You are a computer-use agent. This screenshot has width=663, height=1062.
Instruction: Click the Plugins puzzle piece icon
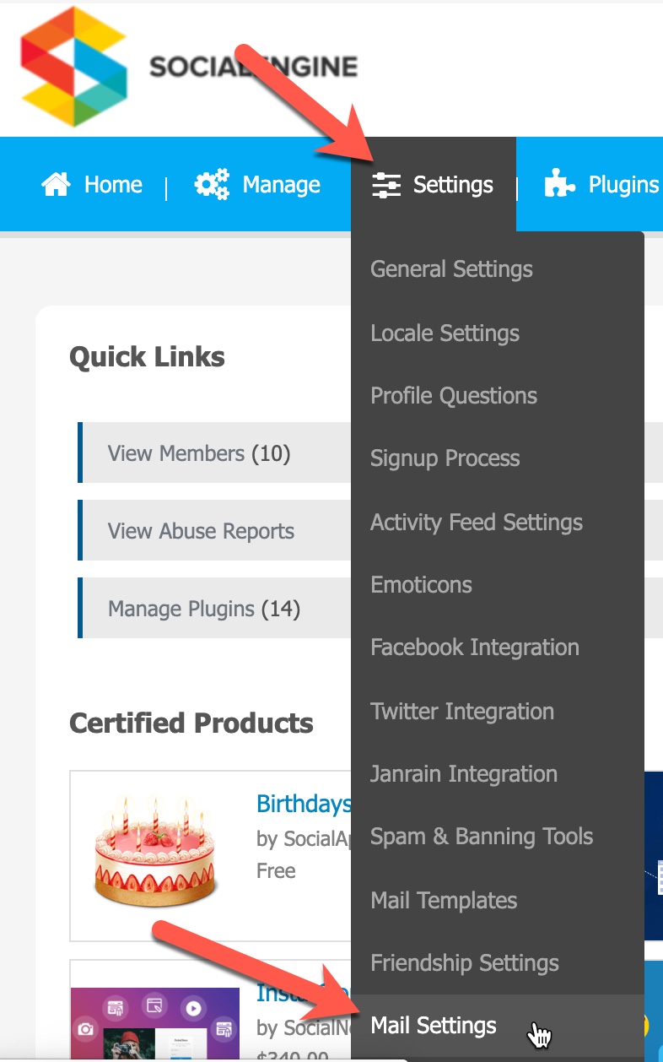pos(560,183)
